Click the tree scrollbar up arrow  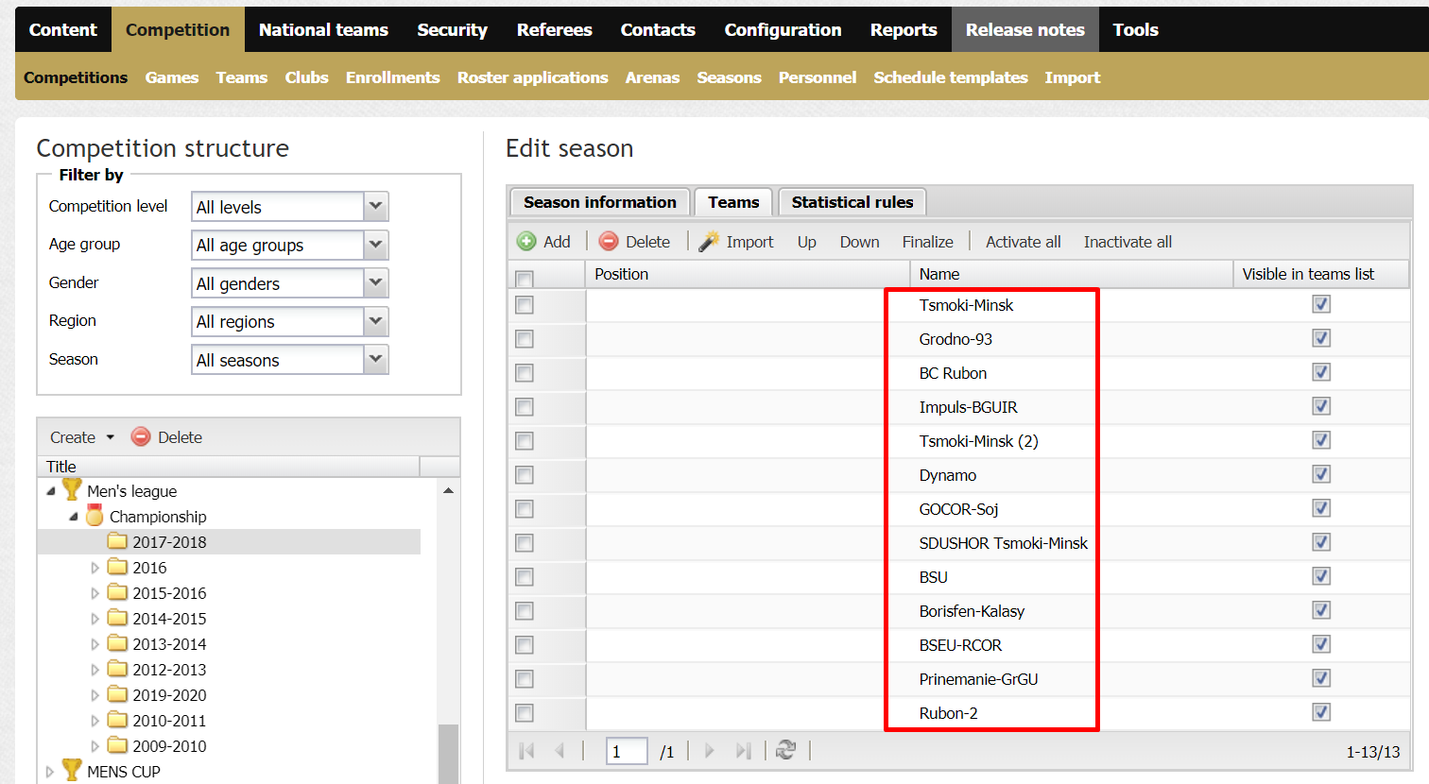coord(448,490)
